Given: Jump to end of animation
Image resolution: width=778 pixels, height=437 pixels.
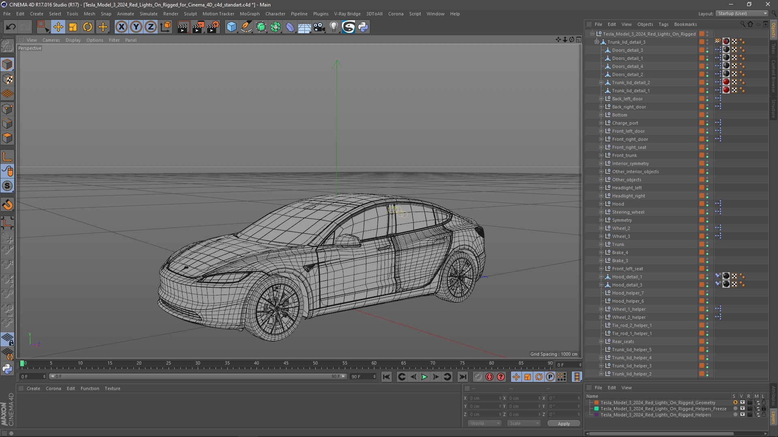Looking at the screenshot, I should point(462,377).
